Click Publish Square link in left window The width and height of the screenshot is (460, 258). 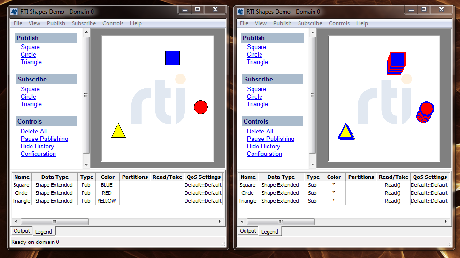[x=30, y=47]
